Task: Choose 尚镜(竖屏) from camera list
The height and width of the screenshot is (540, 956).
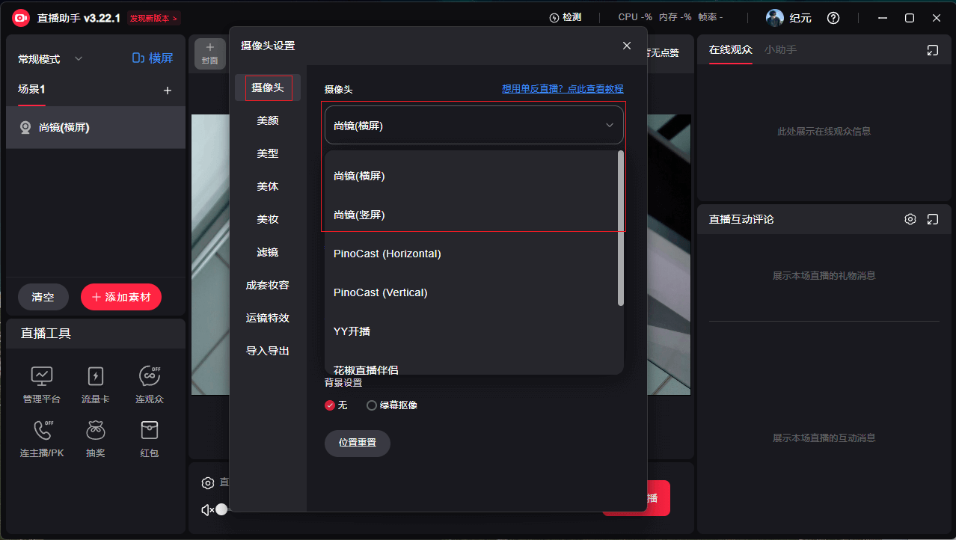Action: (471, 215)
